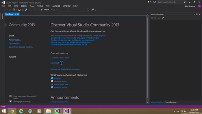Image resolution: width=202 pixels, height=114 pixels.
Task: Open the DEBUG menu
Action: (24, 6)
